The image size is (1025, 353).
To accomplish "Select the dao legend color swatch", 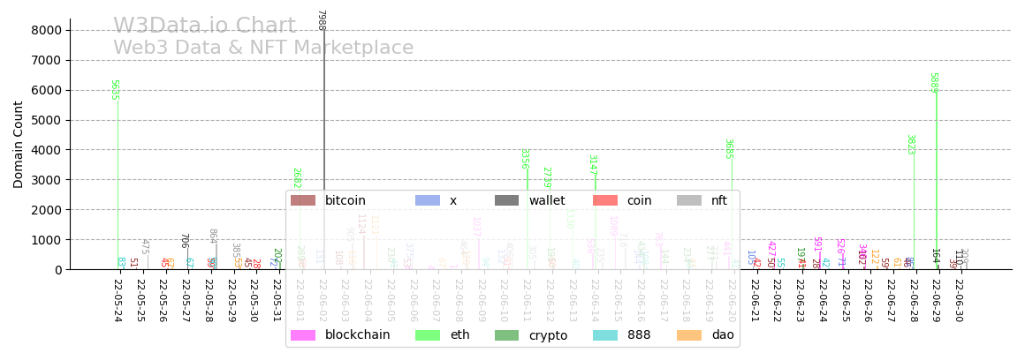I will tap(689, 335).
